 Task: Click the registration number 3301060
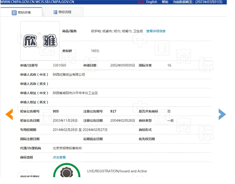click(59, 65)
